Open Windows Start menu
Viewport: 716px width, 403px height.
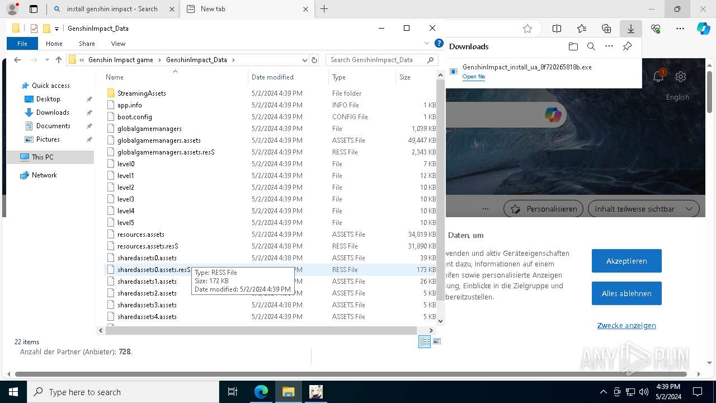[13, 392]
